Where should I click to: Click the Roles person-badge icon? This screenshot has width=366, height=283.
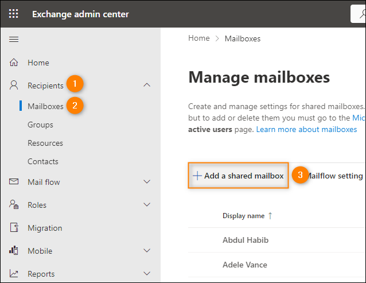pos(14,204)
